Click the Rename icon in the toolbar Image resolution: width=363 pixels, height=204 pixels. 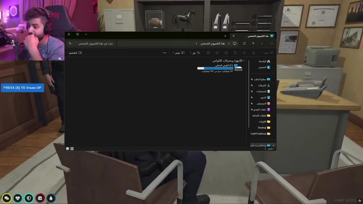click(226, 53)
